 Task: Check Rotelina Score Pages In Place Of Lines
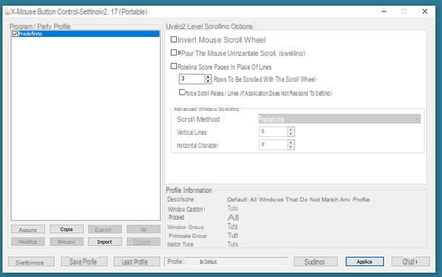tap(174, 66)
